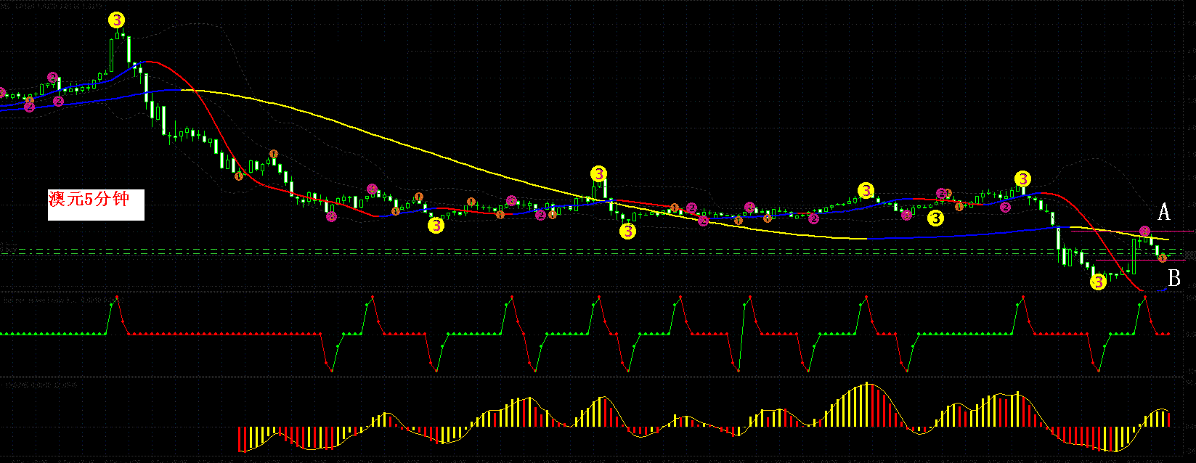
Task: Click the magenta marker cut off at left edge
Action: click(1, 94)
